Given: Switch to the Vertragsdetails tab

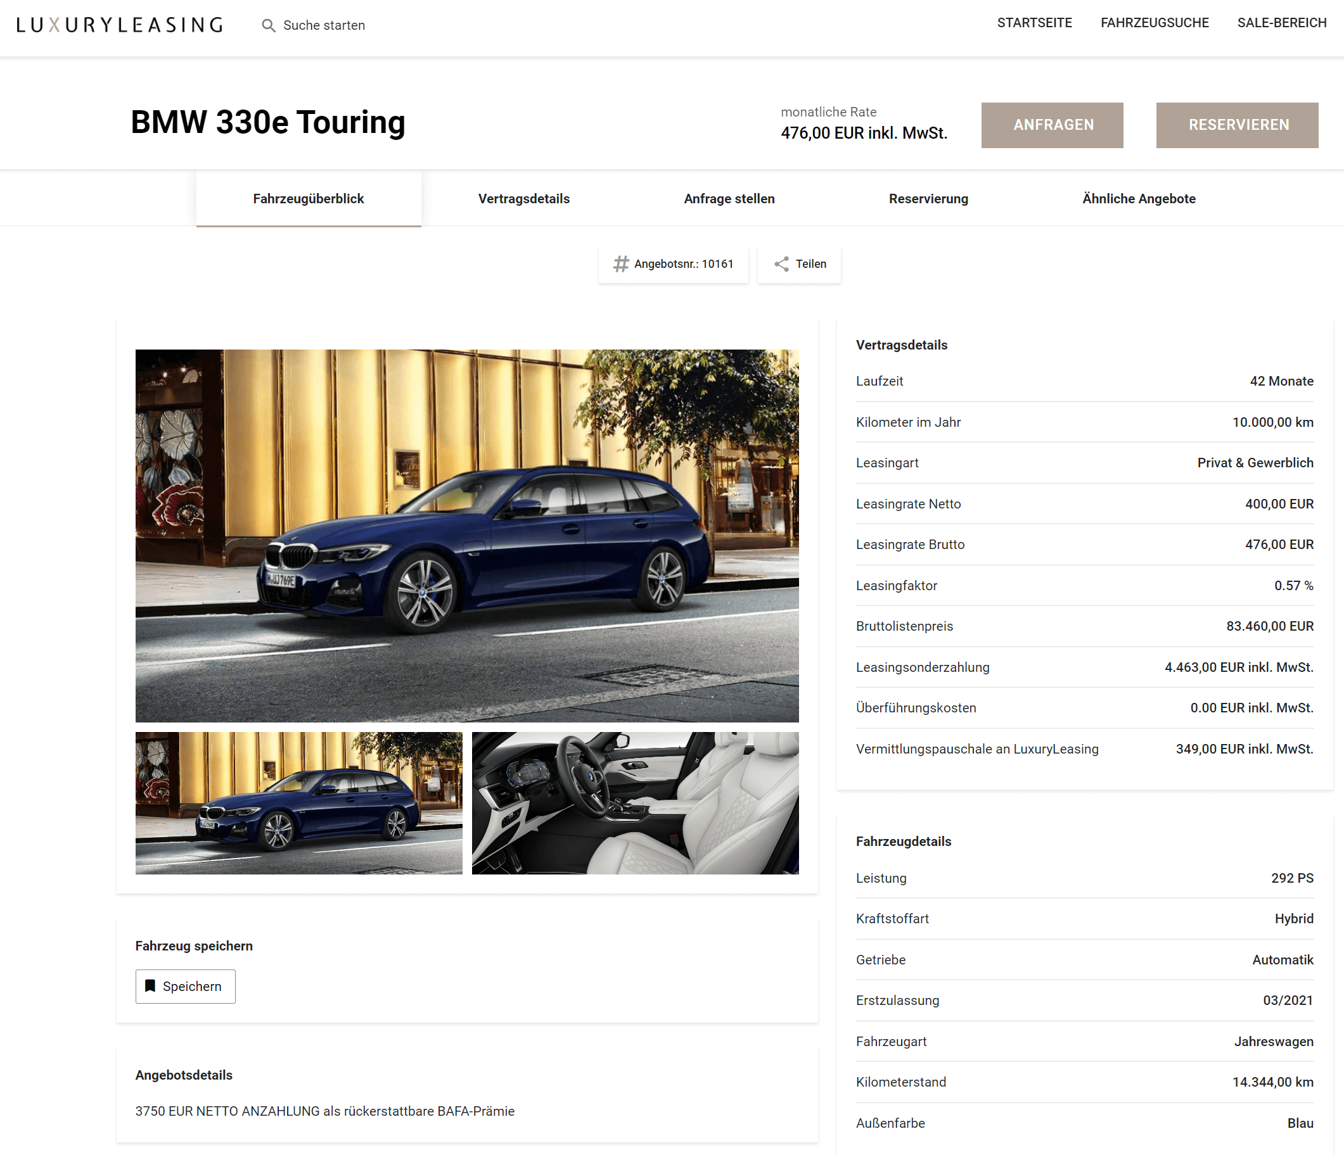Looking at the screenshot, I should tap(523, 199).
